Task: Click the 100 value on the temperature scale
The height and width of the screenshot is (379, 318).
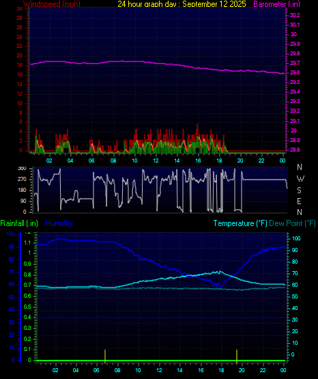Action: (x=296, y=238)
